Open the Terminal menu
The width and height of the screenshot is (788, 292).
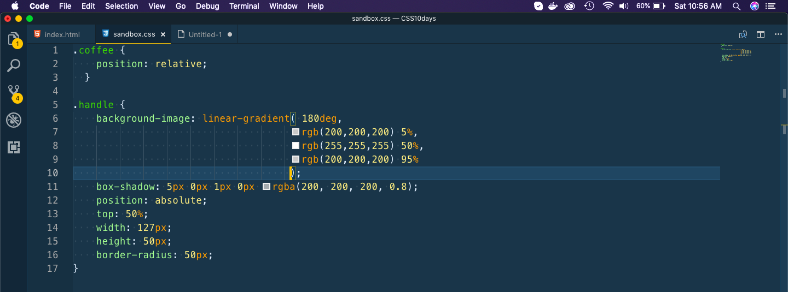tap(244, 6)
